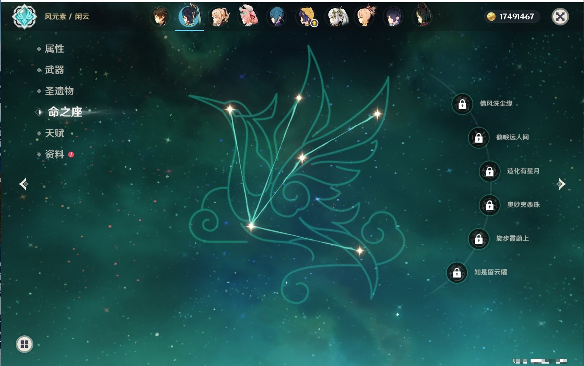
Task: Select blue-haired Xingqiu portrait
Action: (277, 17)
